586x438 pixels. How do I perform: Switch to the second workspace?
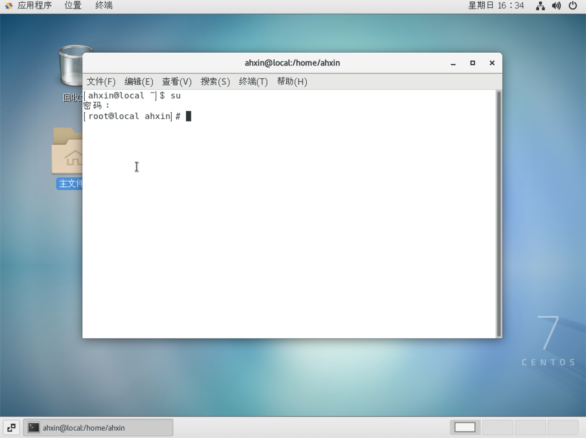click(498, 427)
